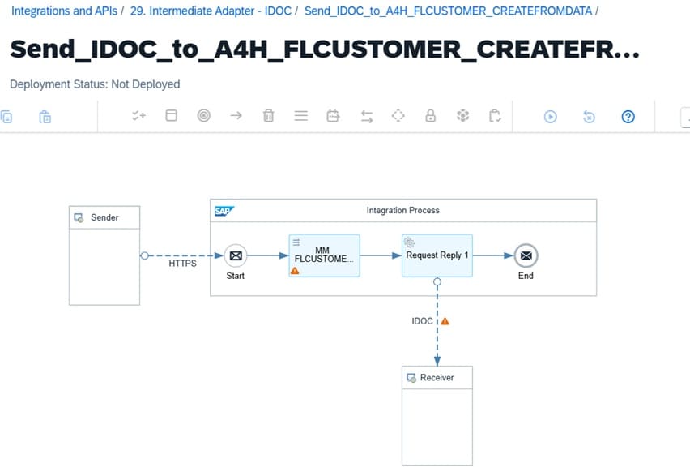The height and width of the screenshot is (472, 690).
Task: Click the clear simulation icon
Action: (x=589, y=116)
